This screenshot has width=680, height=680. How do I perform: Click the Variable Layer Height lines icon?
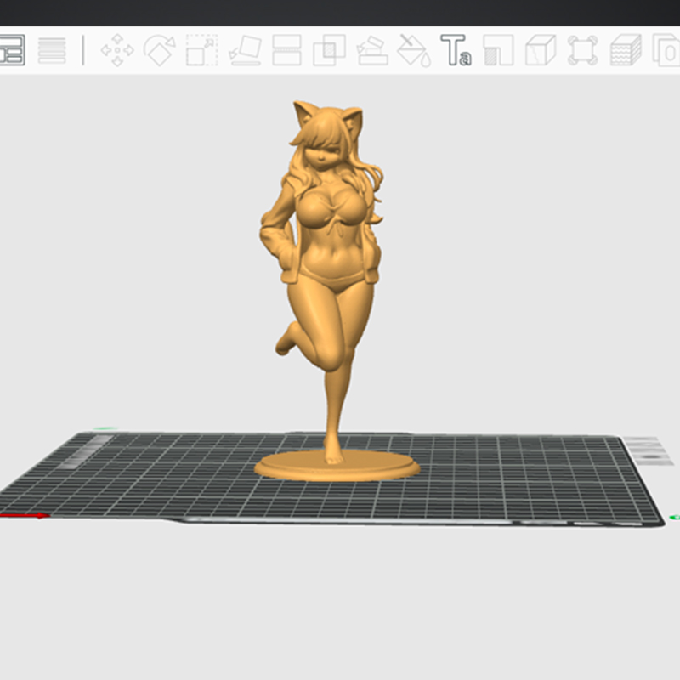coord(52,50)
